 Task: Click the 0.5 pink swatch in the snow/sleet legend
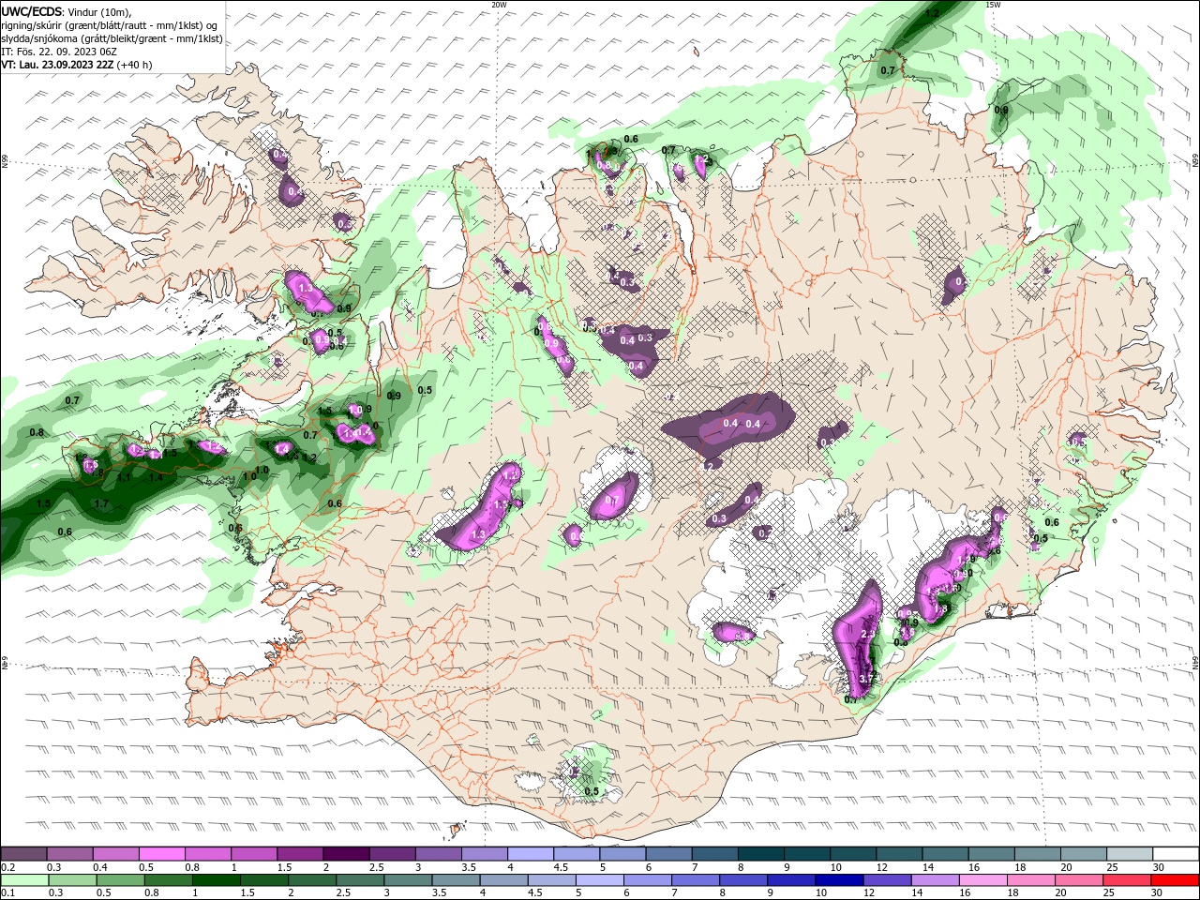(161, 854)
